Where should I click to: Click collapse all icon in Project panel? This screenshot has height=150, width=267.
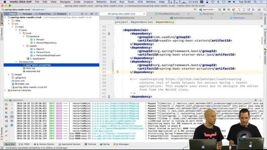[x=86, y=14]
